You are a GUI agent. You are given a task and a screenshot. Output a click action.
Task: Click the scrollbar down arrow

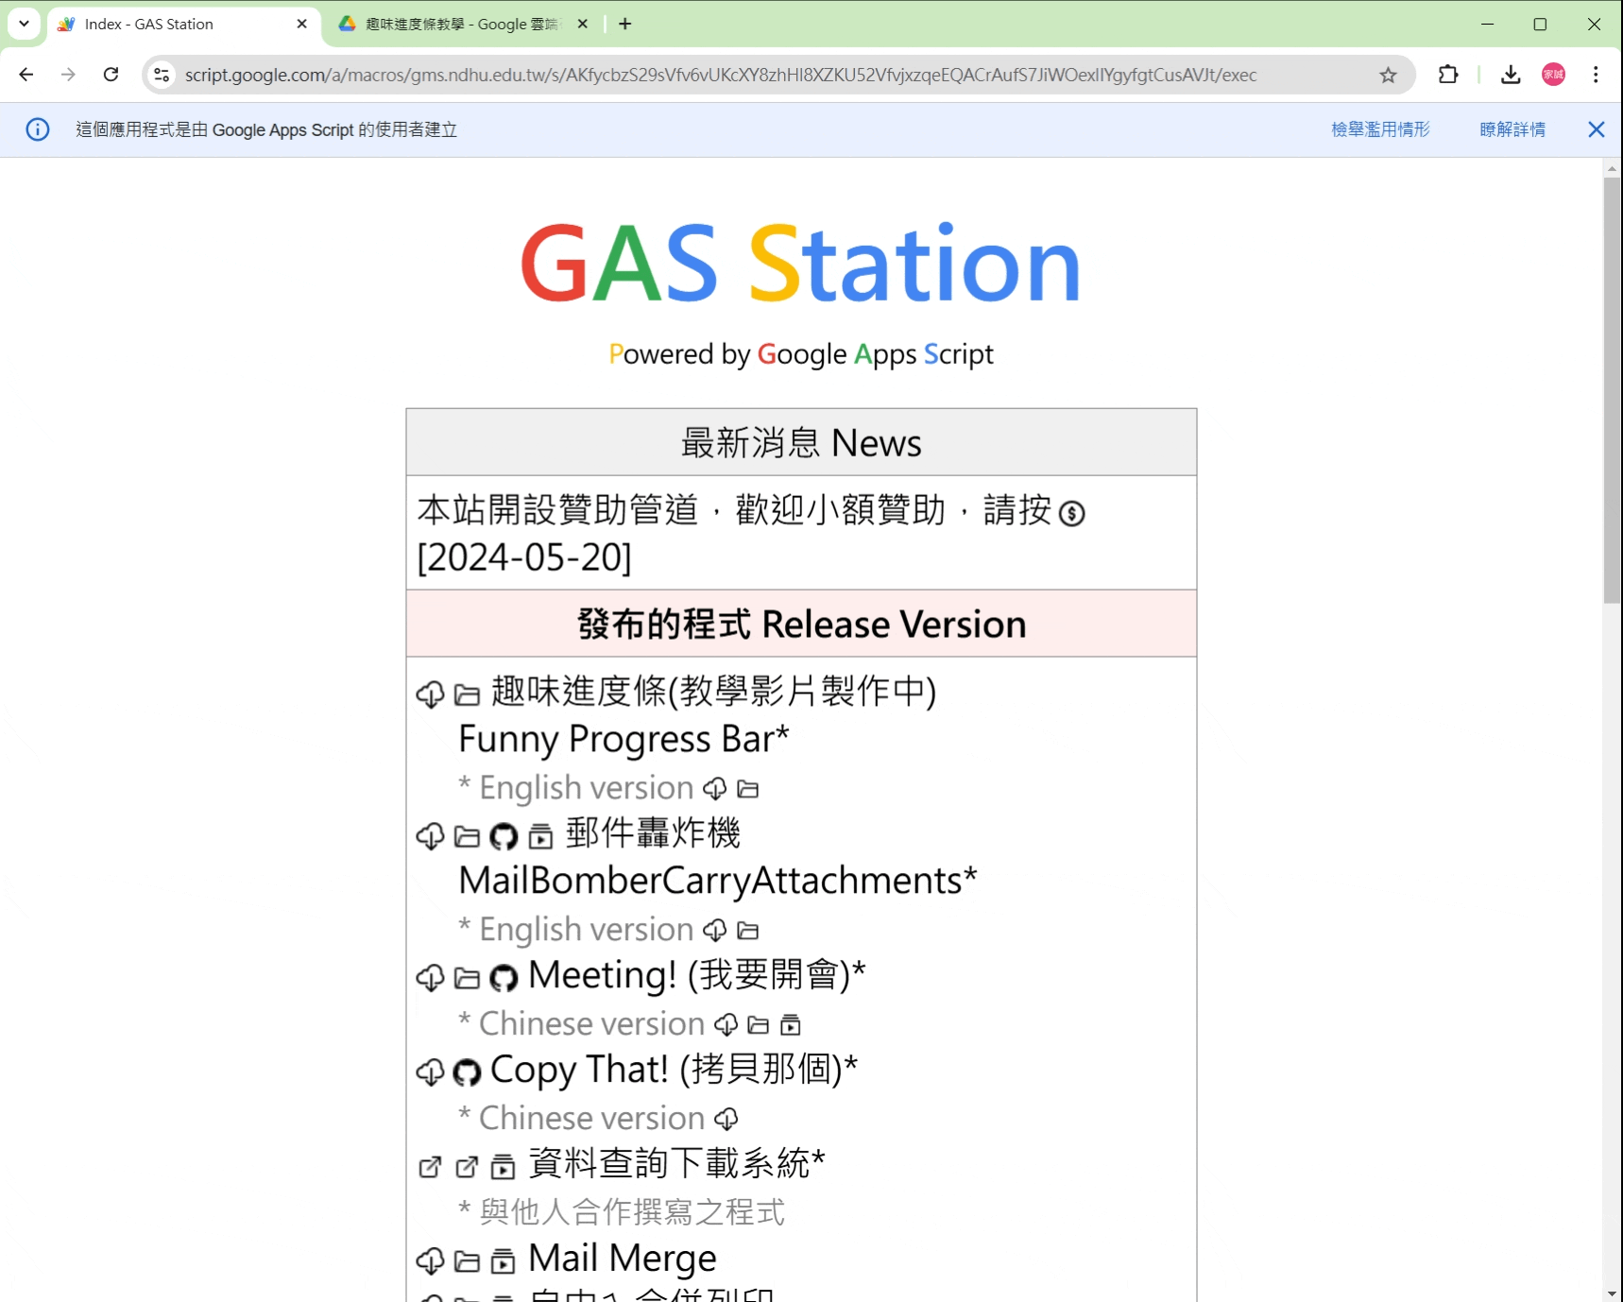[x=1613, y=1293]
